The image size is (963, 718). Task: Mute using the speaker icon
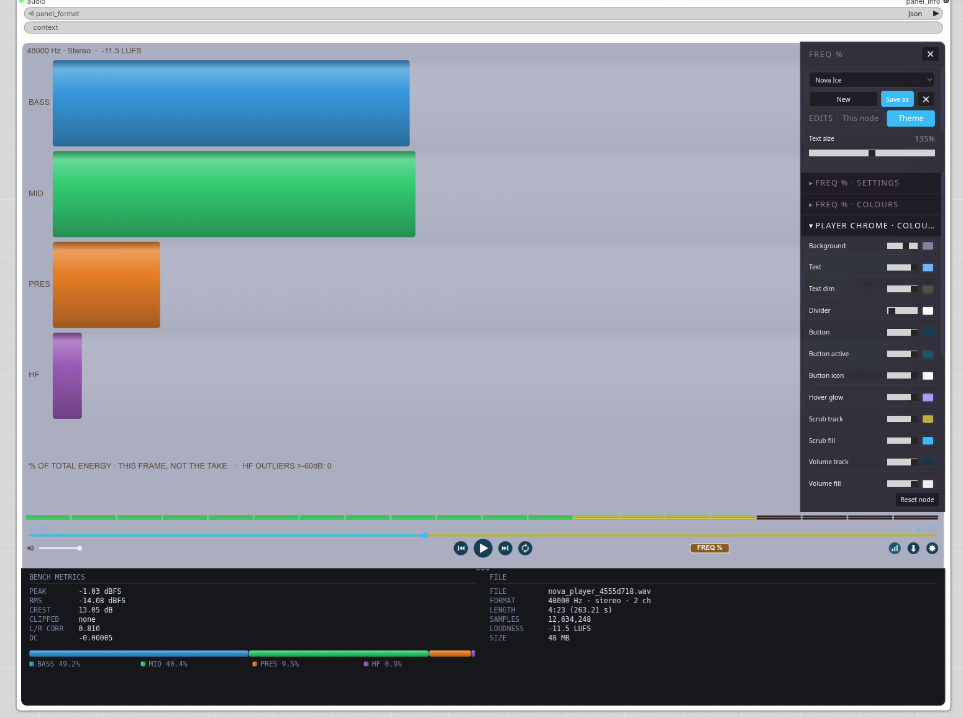[x=30, y=548]
